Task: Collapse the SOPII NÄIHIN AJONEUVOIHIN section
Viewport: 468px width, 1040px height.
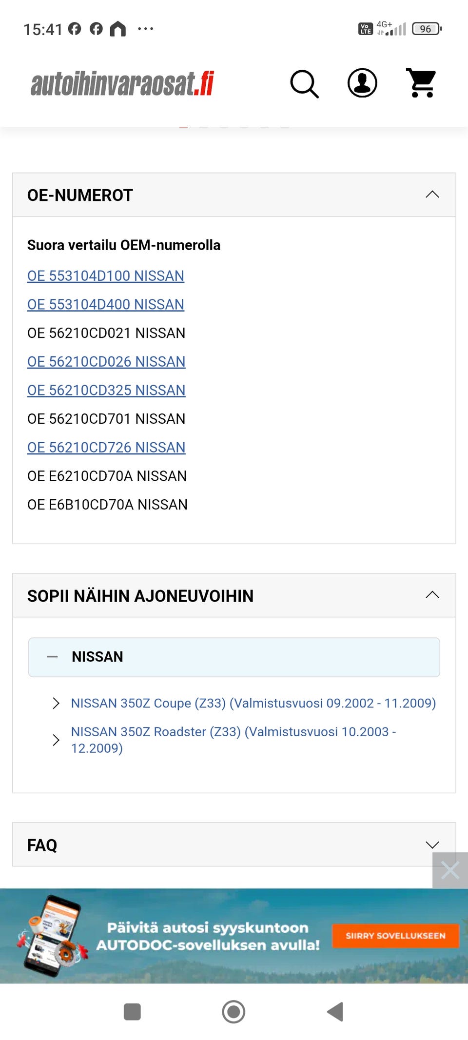Action: 432,595
